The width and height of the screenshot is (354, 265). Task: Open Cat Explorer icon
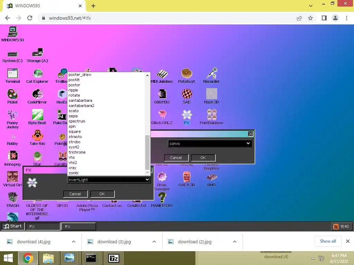coord(38,74)
